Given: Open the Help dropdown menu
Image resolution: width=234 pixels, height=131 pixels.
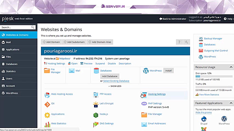Looking at the screenshot, I should (229, 19).
